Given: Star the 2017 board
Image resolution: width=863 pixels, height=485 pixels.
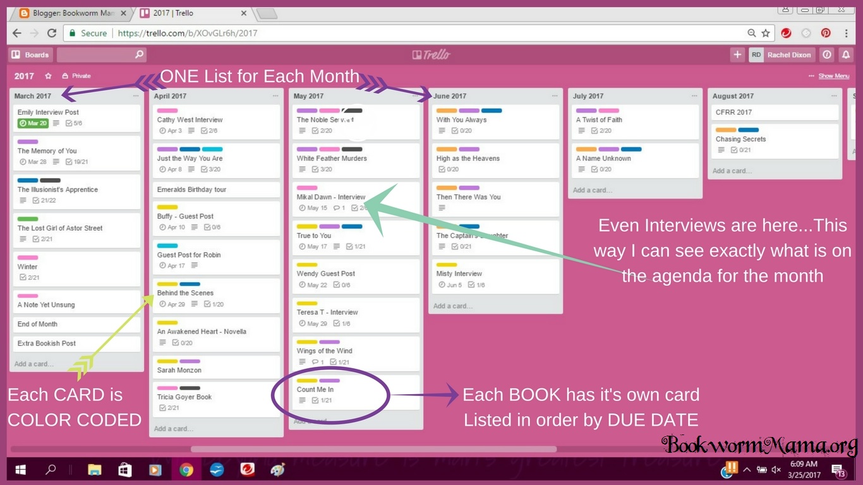Looking at the screenshot, I should tap(48, 76).
